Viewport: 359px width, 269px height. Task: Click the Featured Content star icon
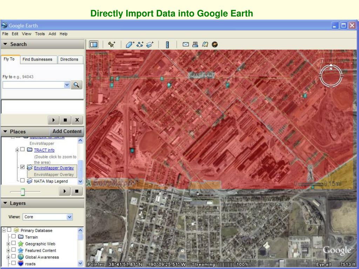pos(21,250)
